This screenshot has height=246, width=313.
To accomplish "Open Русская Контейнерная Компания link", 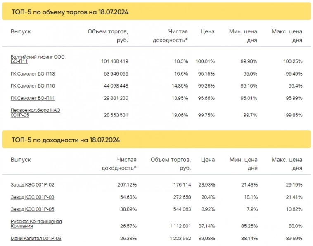I will click(36, 224).
